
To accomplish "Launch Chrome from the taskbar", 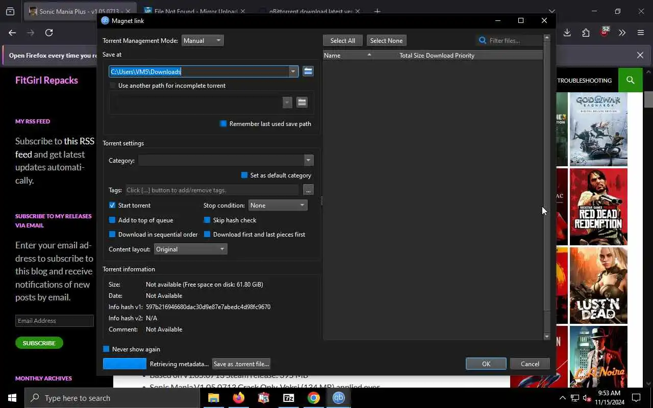I will [313, 398].
